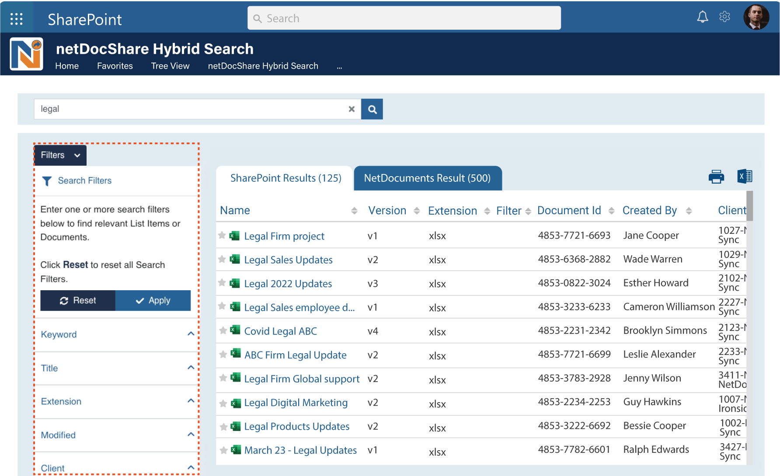The image size is (780, 476).
Task: Favorite the Legal Products Updates star
Action: pyautogui.click(x=223, y=427)
